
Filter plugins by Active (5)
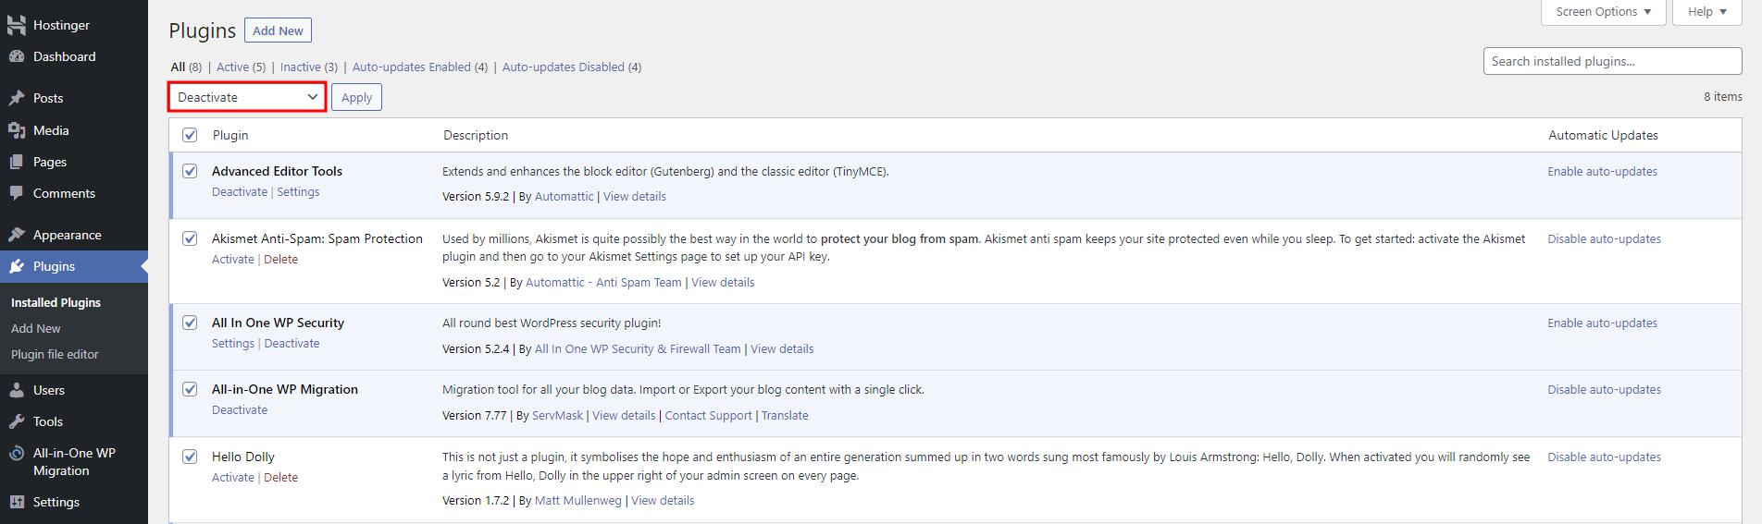(241, 67)
